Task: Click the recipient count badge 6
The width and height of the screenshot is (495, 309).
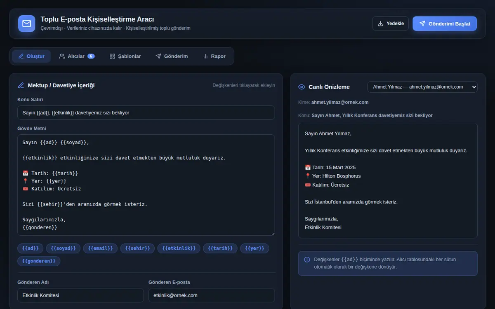Action: click(91, 56)
